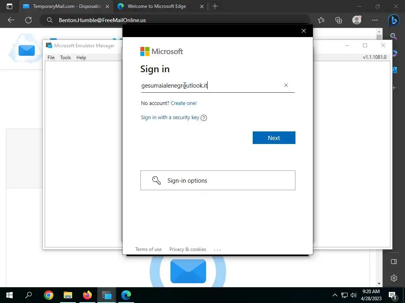Click page scrollbar down arrow
Image resolution: width=405 pixels, height=303 pixels.
379,283
